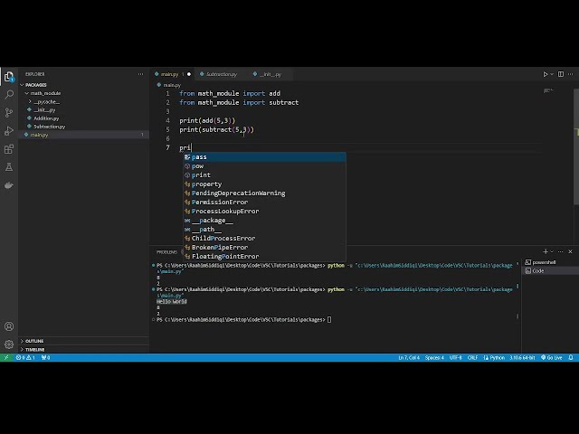Open the Problems panel tab

166,252
